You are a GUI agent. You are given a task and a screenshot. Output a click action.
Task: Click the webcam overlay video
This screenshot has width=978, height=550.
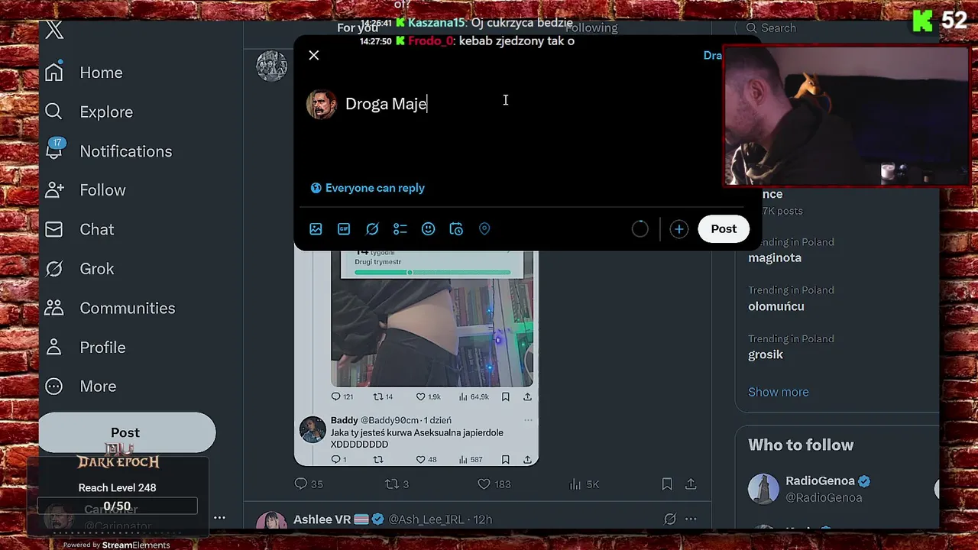(846, 115)
